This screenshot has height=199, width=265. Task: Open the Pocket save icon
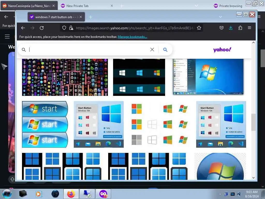point(222,28)
